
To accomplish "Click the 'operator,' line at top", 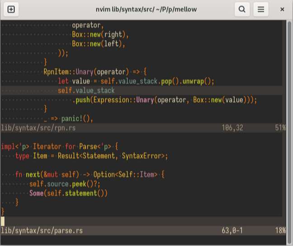I will (88, 25).
